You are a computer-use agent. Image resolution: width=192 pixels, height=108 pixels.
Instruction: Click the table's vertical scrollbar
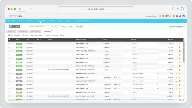click(x=184, y=52)
